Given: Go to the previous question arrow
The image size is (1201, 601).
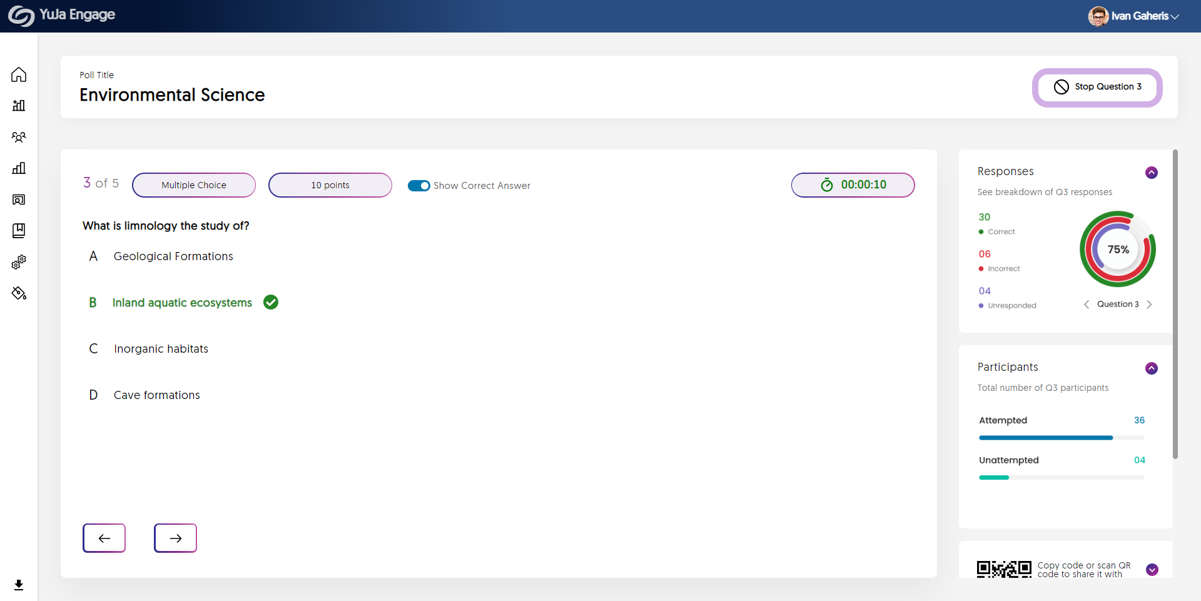Looking at the screenshot, I should [104, 538].
